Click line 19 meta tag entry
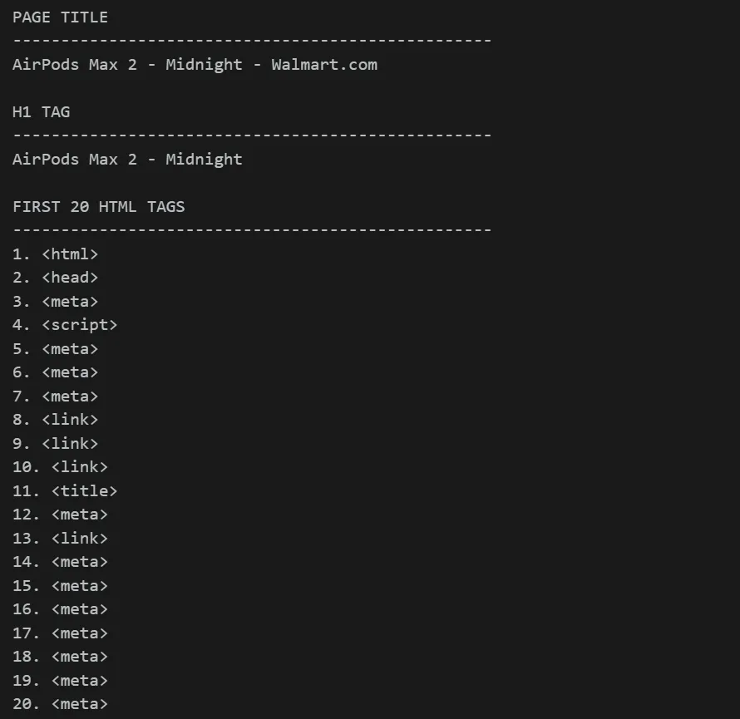Screen dimensions: 740x719 coord(61,680)
